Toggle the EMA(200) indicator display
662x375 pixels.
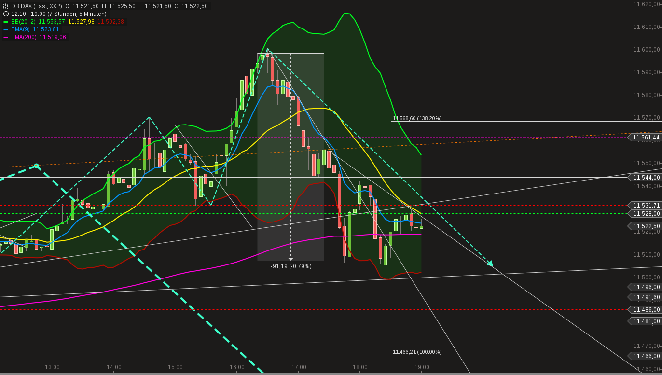pos(22,37)
